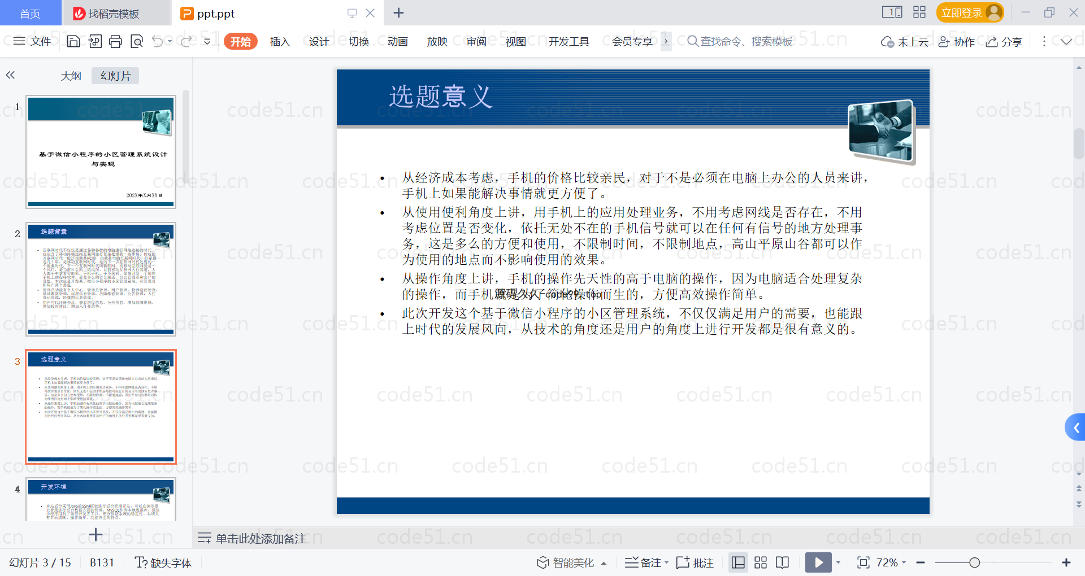The width and height of the screenshot is (1085, 576).
Task: Collapse the slide panel double-arrow
Action: [10, 75]
